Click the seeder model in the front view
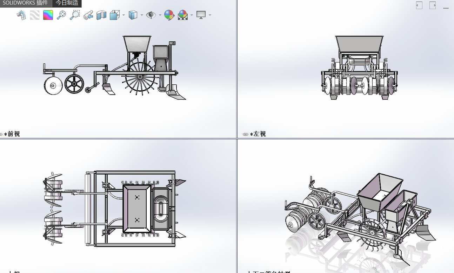Screen dimensions: 454x273 pos(115,68)
